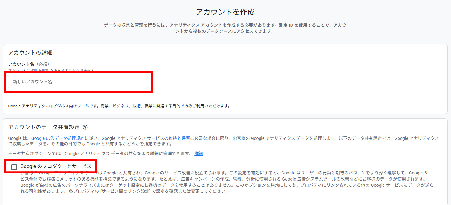Click the アカウントの詳細 section title

point(30,53)
